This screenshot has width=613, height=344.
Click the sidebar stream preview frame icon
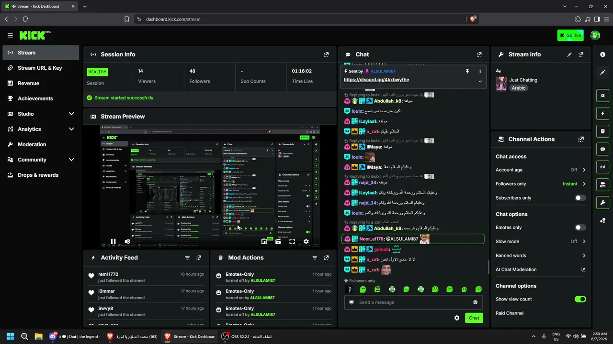point(602,96)
